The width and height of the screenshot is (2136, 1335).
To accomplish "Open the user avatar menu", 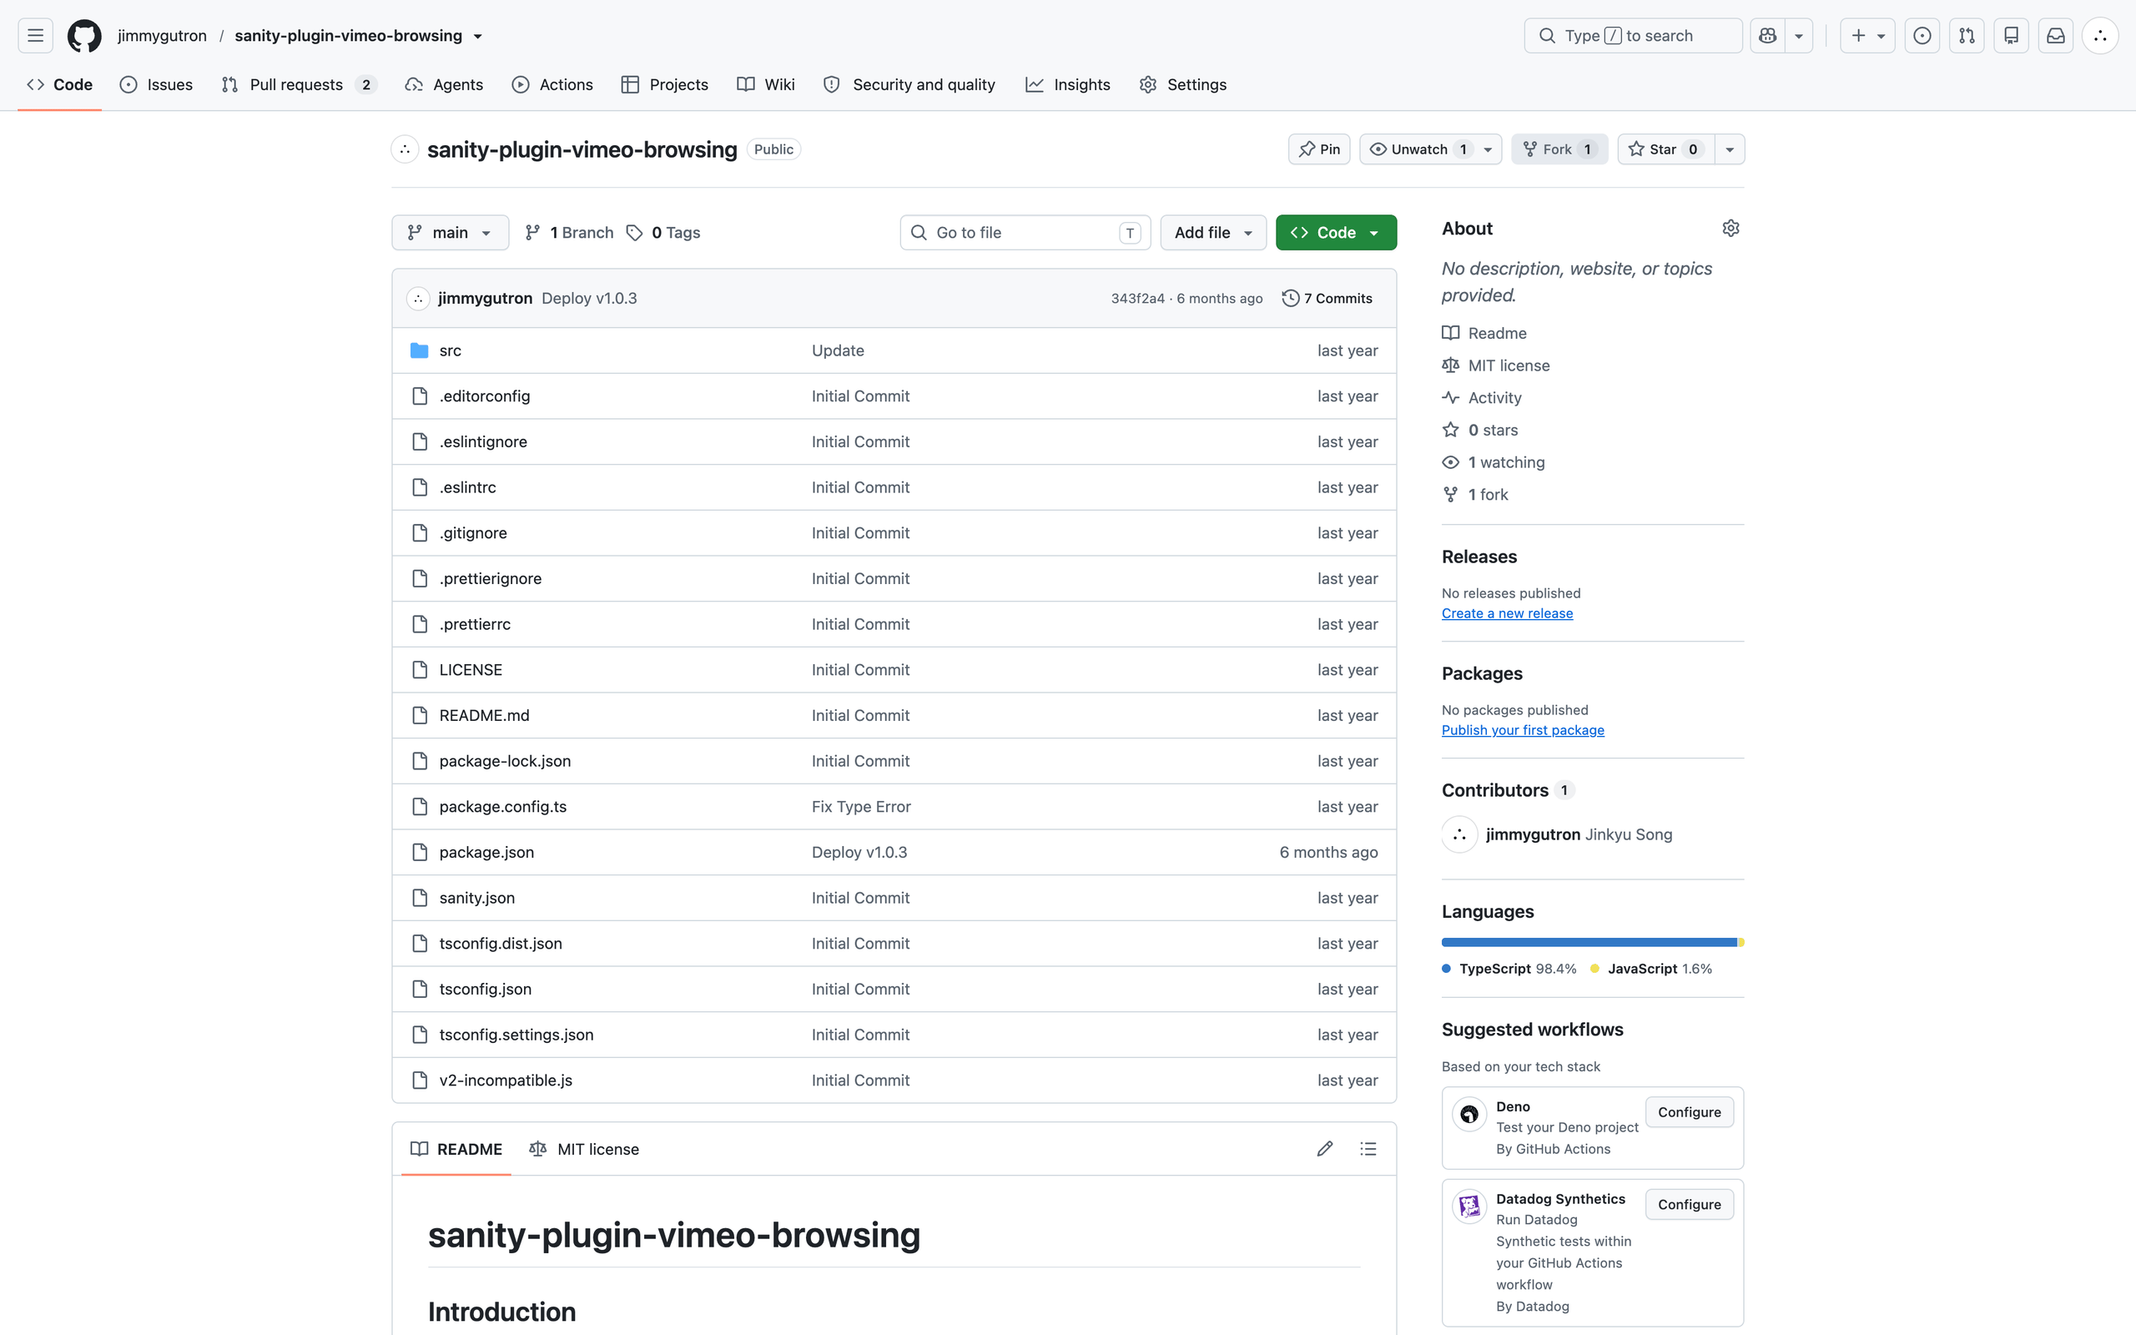I will click(x=2100, y=35).
